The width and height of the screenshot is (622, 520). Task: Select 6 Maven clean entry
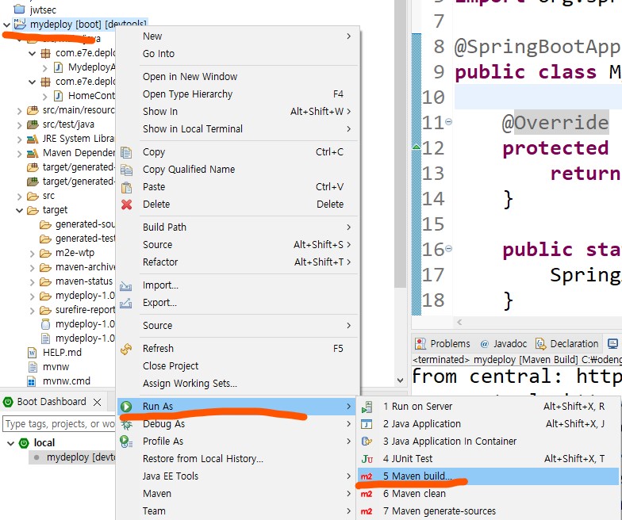click(x=489, y=494)
